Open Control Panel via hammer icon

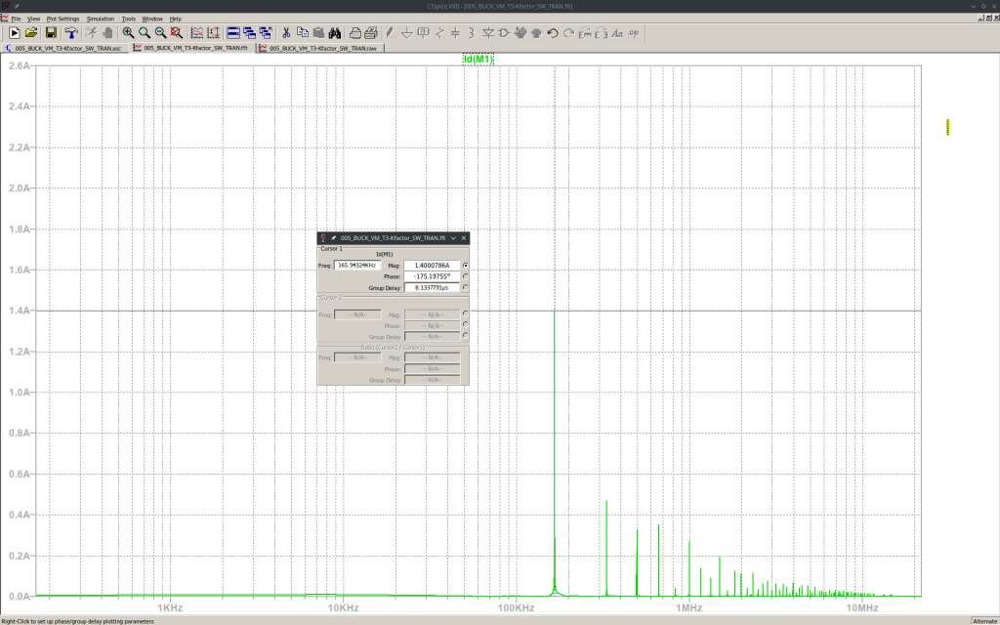(x=70, y=32)
